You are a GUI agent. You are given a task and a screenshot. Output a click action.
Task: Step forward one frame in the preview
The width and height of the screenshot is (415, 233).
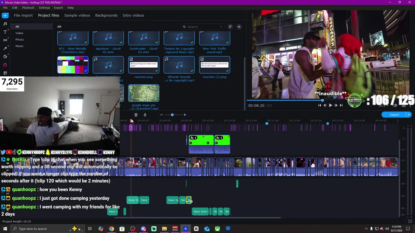click(336, 105)
